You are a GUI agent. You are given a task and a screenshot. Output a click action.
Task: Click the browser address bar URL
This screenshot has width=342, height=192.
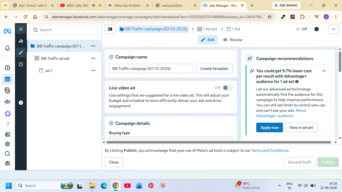[x=158, y=17]
